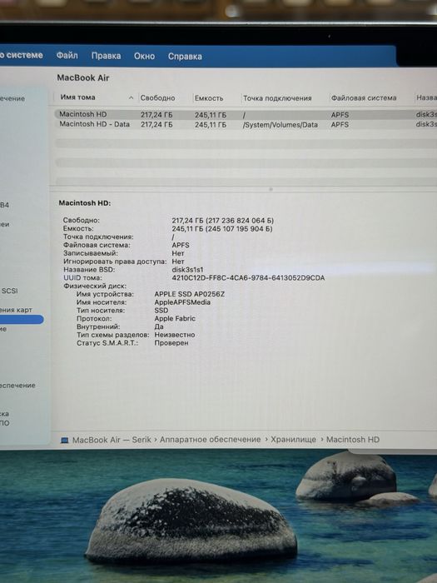Click partition scheme value Неизвестно

pos(175,335)
